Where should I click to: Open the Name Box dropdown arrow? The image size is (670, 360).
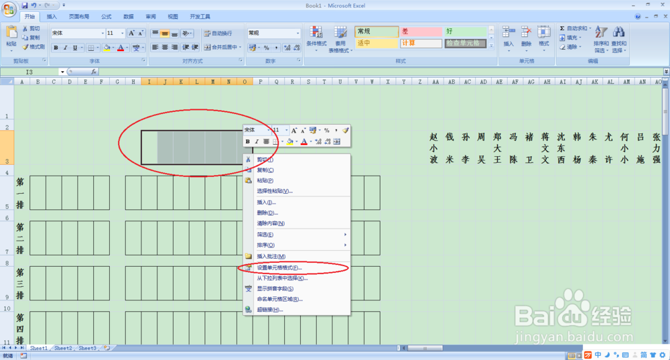[62, 72]
